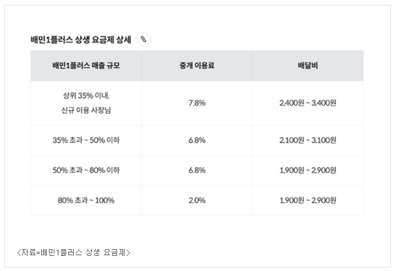Select the 배민1플러스 상생 요금제 상세 heading
The width and height of the screenshot is (393, 271).
coord(81,40)
